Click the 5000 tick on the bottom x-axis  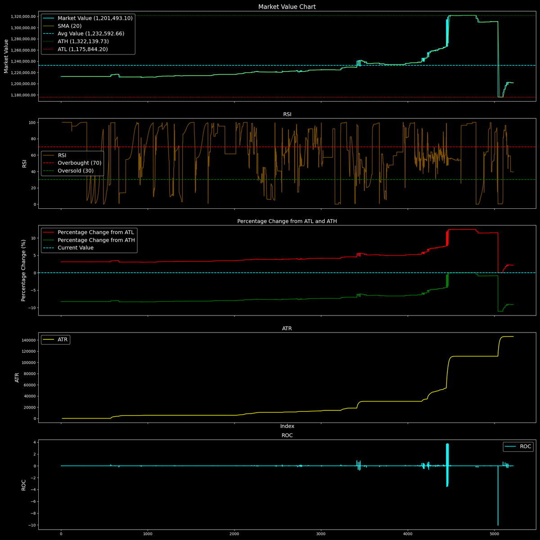494,535
